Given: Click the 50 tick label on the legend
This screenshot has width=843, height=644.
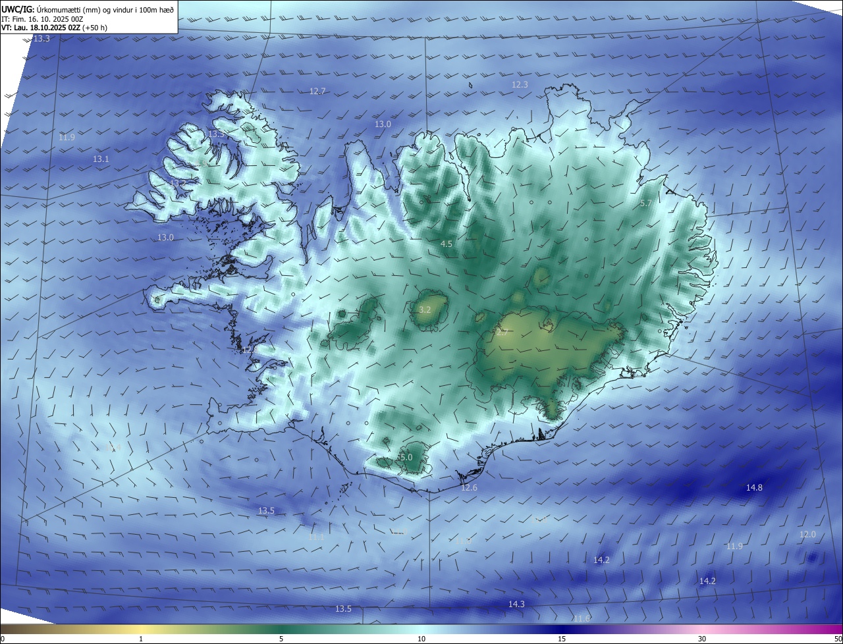Looking at the screenshot, I should coord(838,639).
